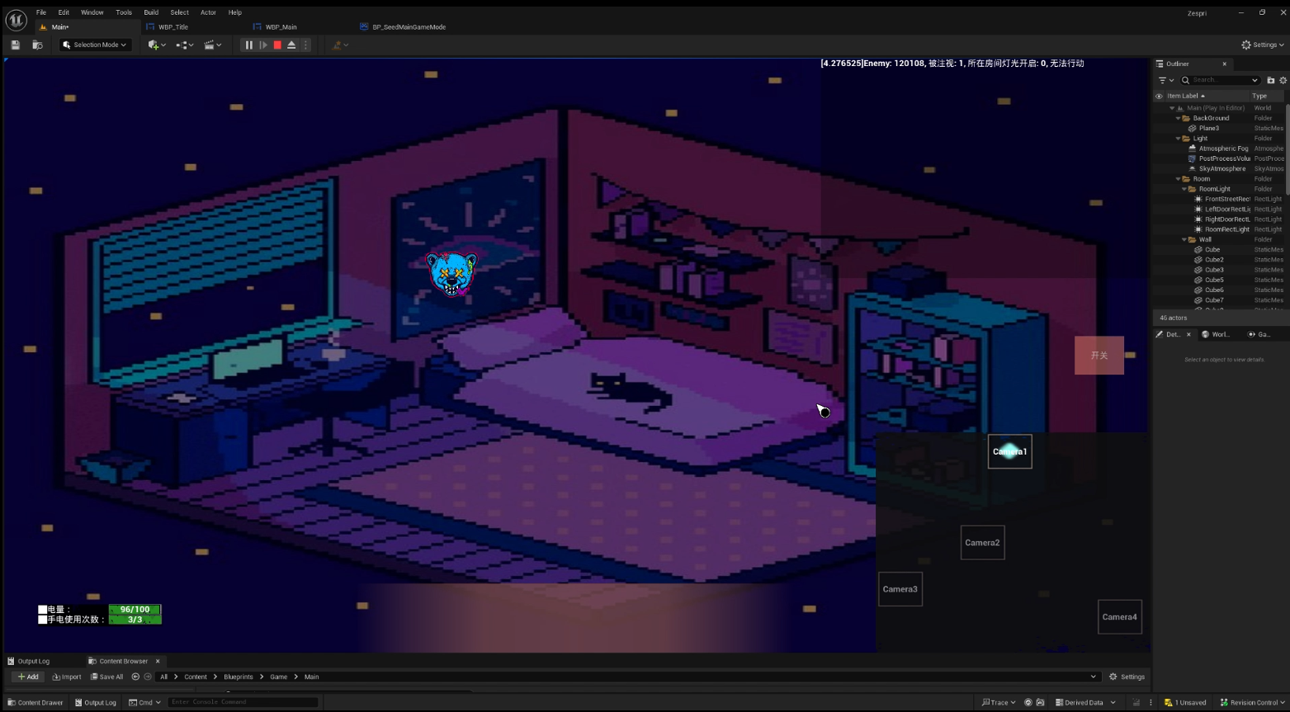Viewport: 1290px width, 712px height.
Task: Click Save All in Content Browser
Action: pos(107,677)
